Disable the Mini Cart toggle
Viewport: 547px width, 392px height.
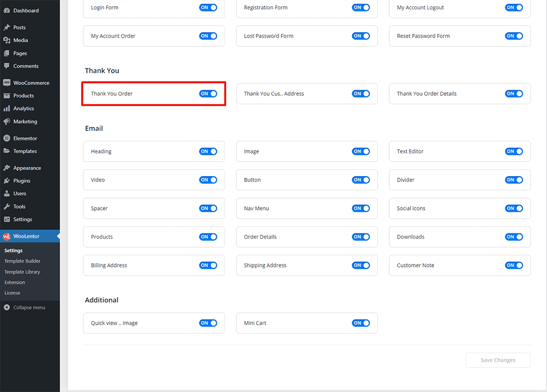tap(360, 323)
